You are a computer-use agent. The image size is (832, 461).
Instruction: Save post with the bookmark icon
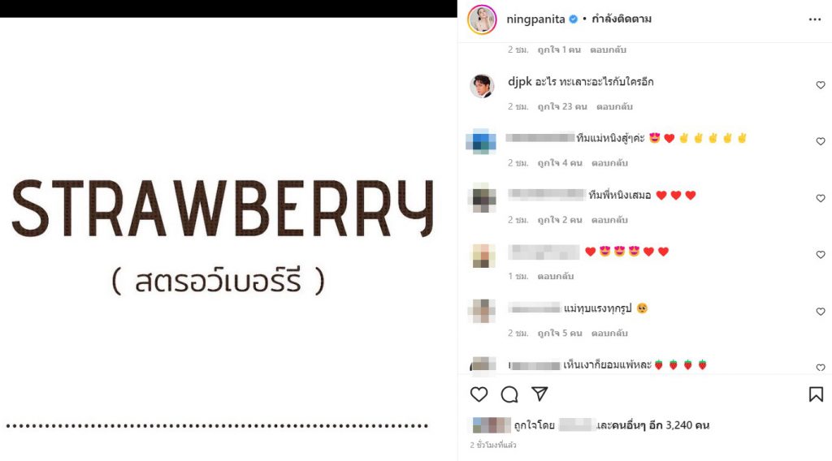coord(816,394)
